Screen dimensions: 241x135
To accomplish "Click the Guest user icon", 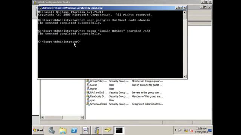I will (x=88, y=85).
